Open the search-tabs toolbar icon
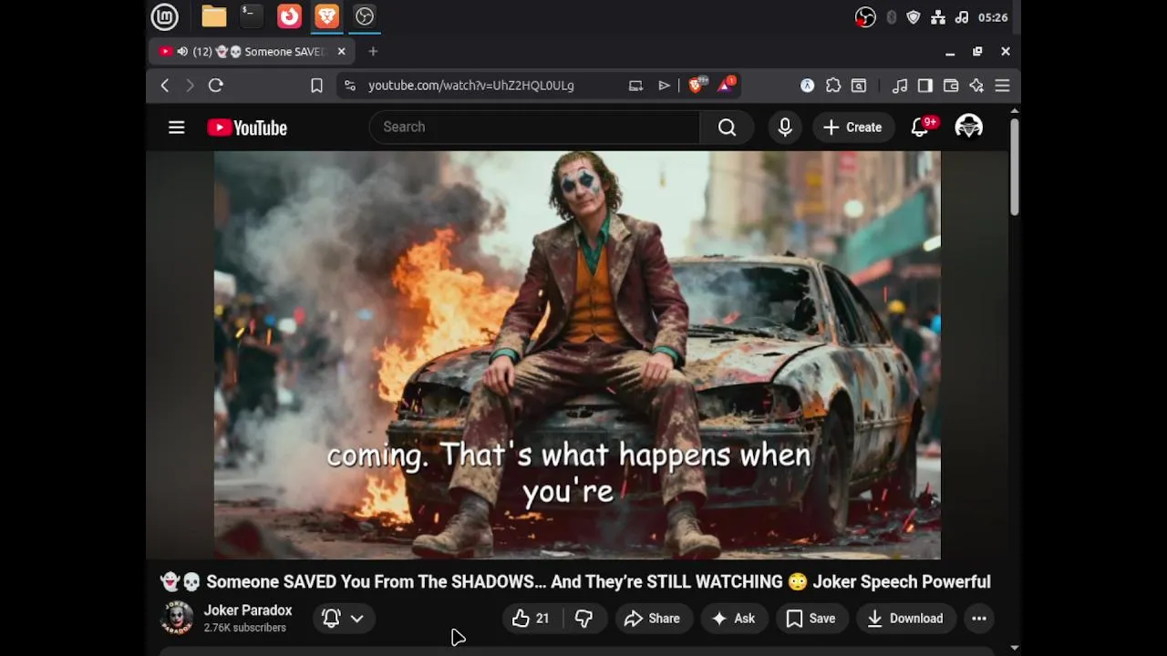1167x656 pixels. point(859,86)
